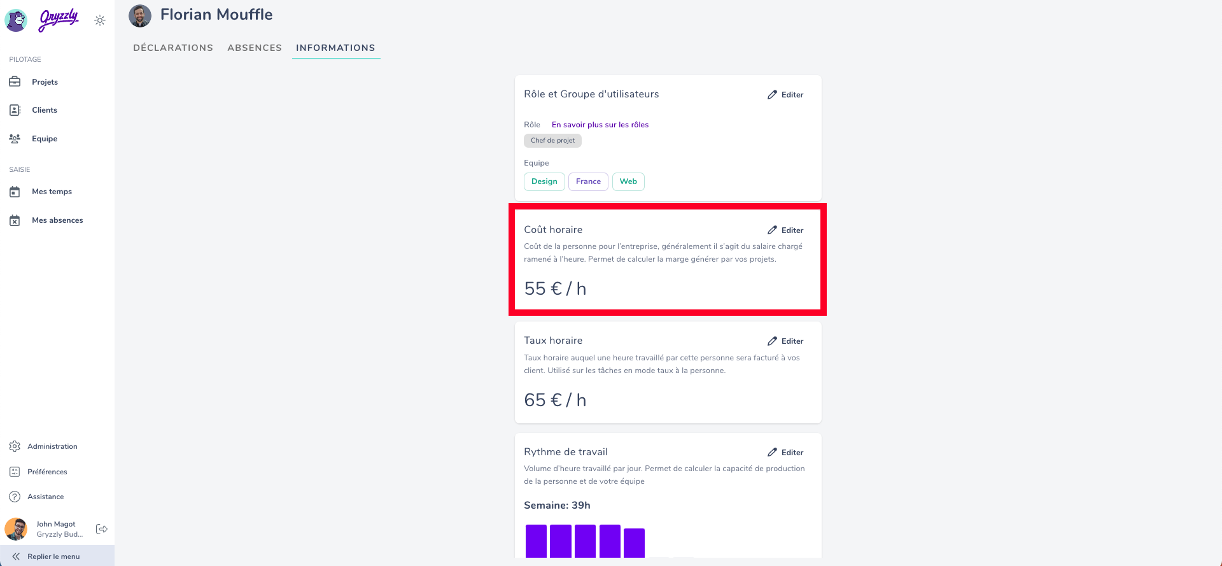The width and height of the screenshot is (1222, 566).
Task: Edit the Coût horaire value
Action: tap(785, 230)
